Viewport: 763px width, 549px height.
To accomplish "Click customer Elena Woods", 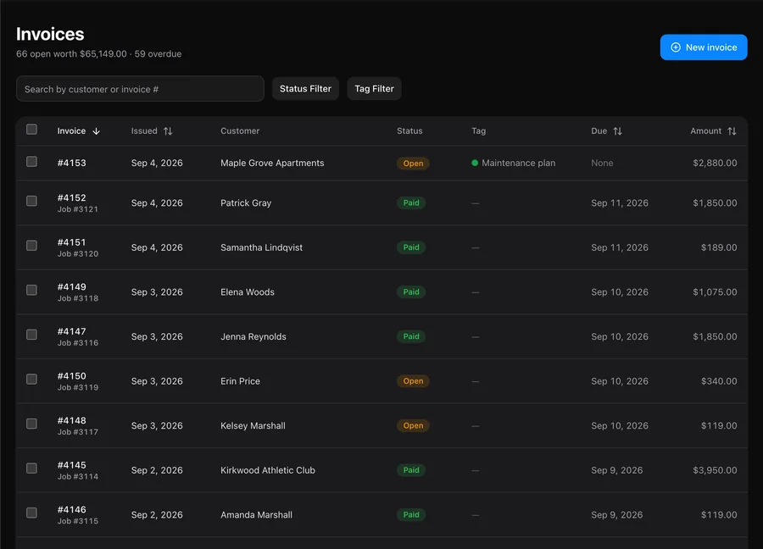I will pos(248,292).
